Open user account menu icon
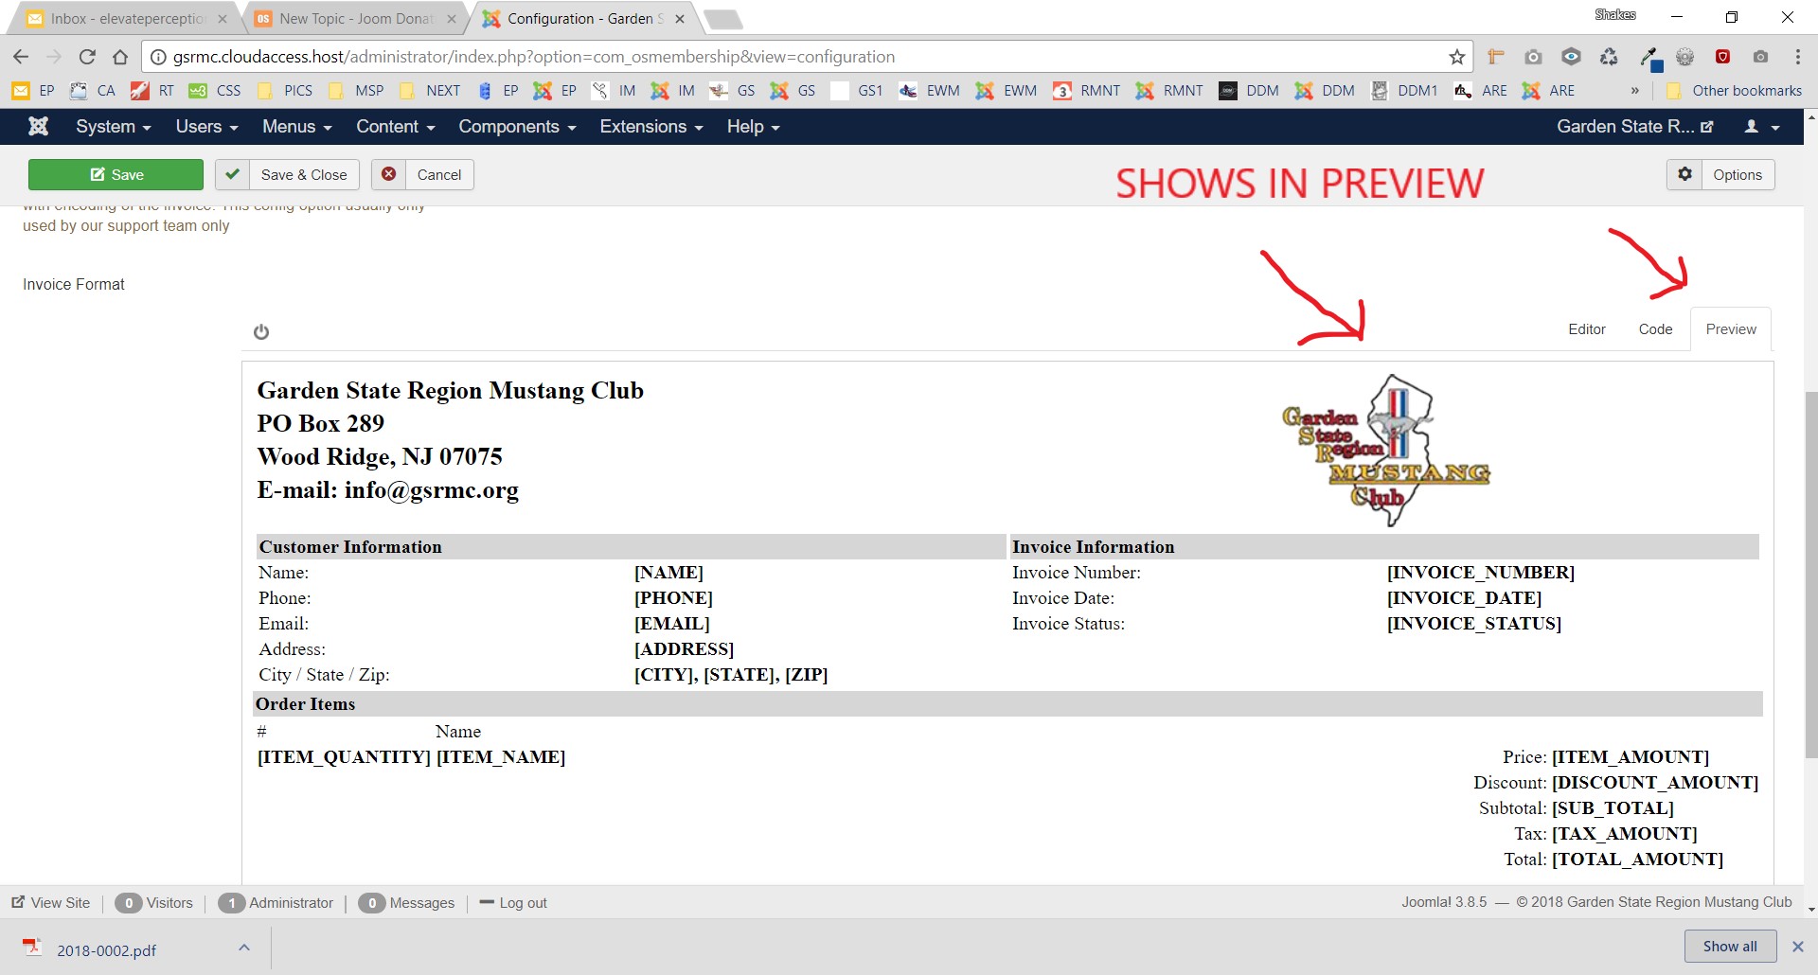Image resolution: width=1818 pixels, height=975 pixels. coord(1762,126)
